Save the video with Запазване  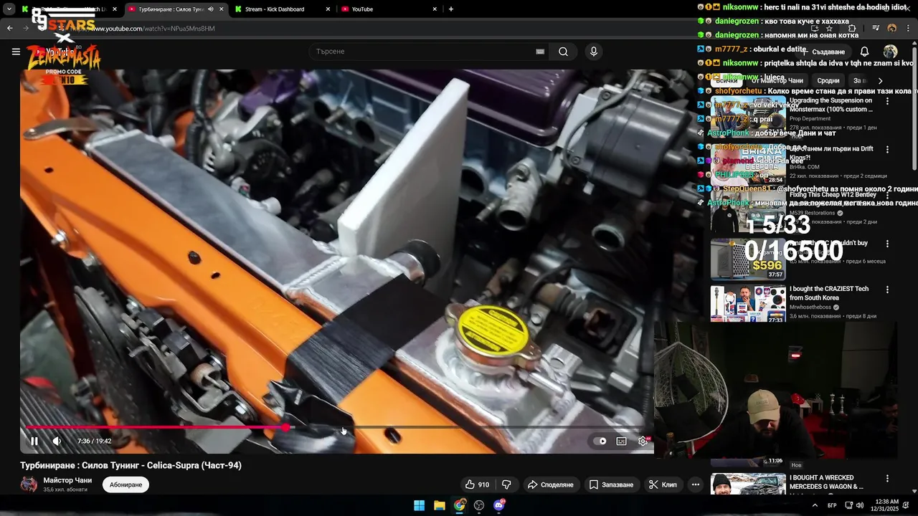(x=611, y=484)
